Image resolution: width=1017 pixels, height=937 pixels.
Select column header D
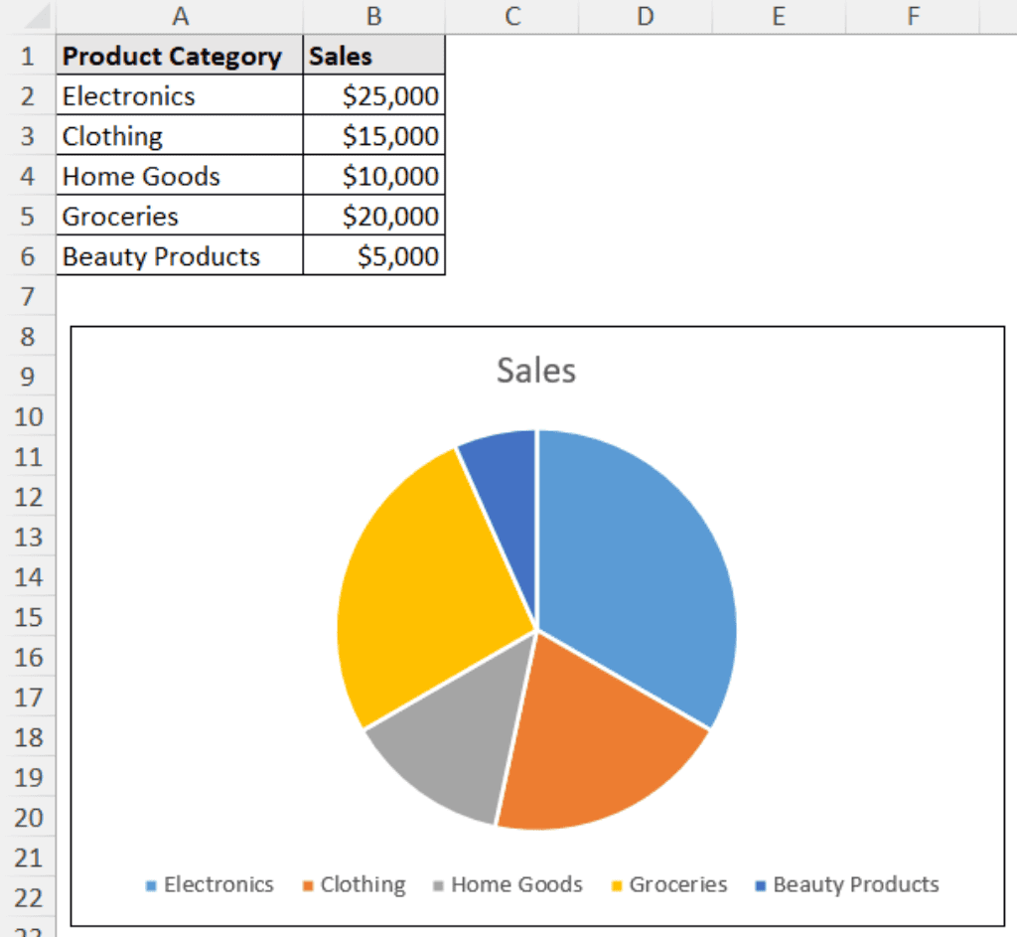645,15
